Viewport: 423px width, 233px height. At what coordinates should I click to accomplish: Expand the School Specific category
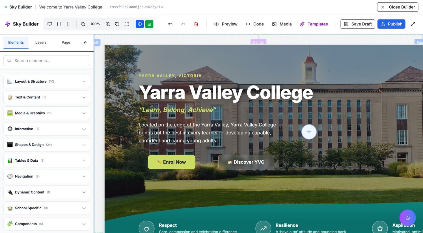click(x=47, y=208)
